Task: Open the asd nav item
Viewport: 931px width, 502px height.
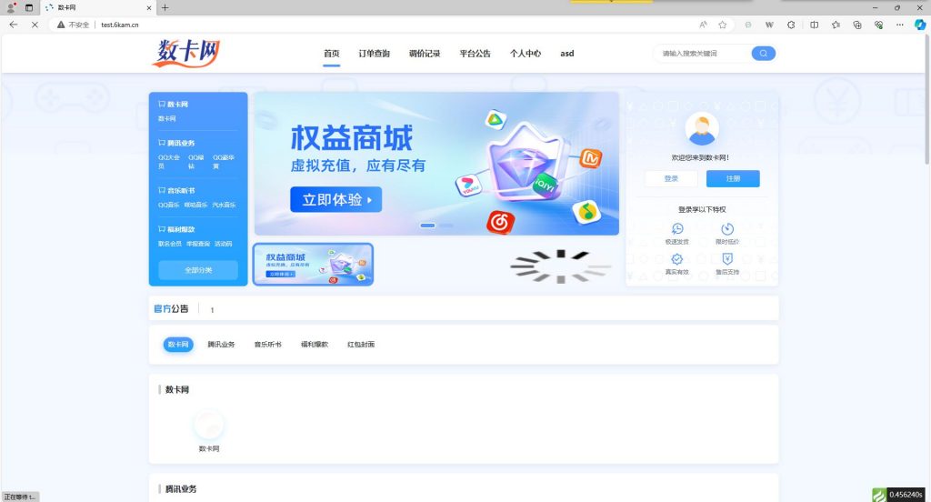Action: [567, 54]
